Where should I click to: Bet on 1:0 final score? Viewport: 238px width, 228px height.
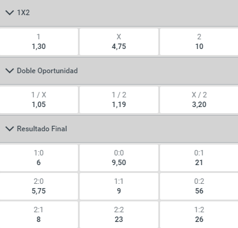click(x=39, y=158)
